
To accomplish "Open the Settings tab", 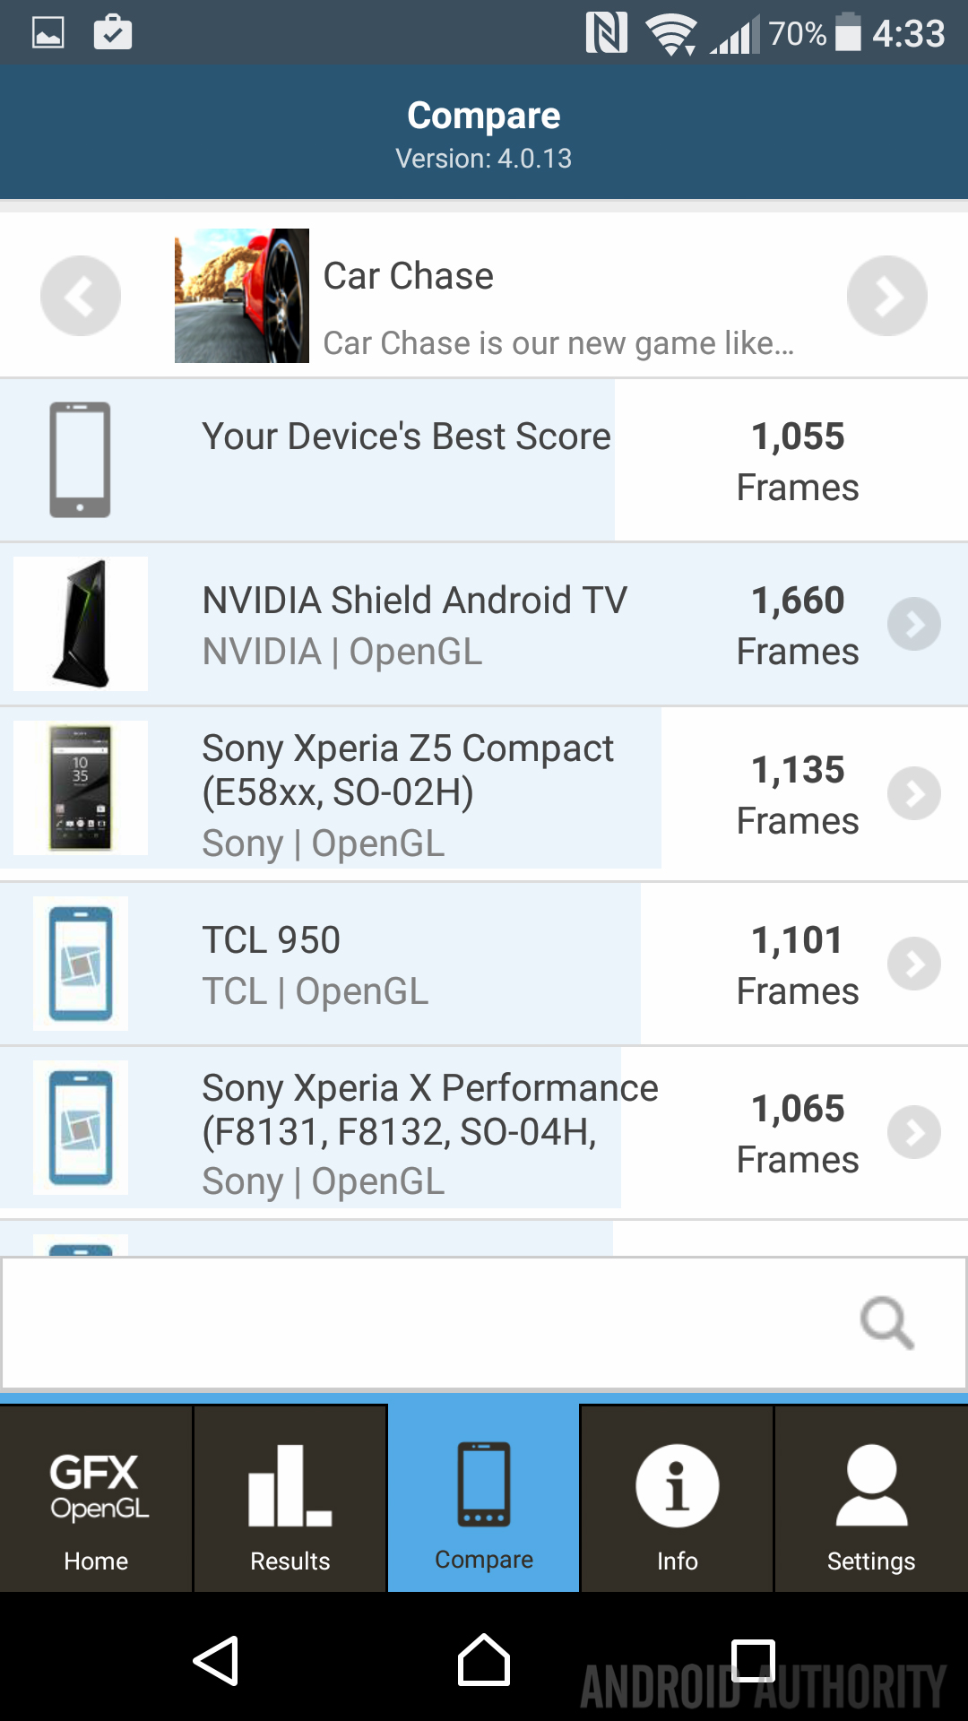I will pos(871,1498).
